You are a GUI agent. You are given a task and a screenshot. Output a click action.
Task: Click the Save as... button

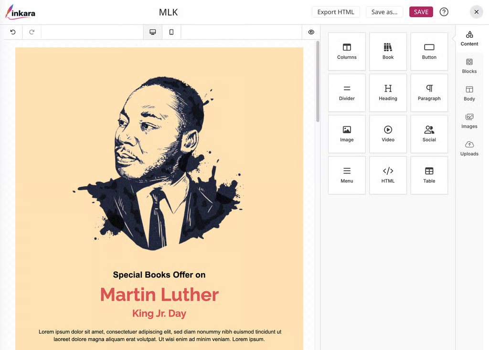click(384, 12)
